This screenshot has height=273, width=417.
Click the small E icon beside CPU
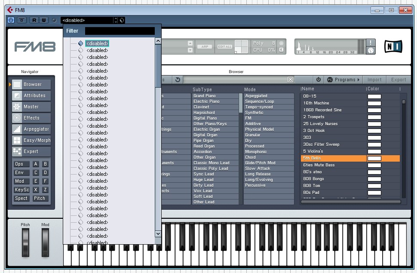pos(282,50)
